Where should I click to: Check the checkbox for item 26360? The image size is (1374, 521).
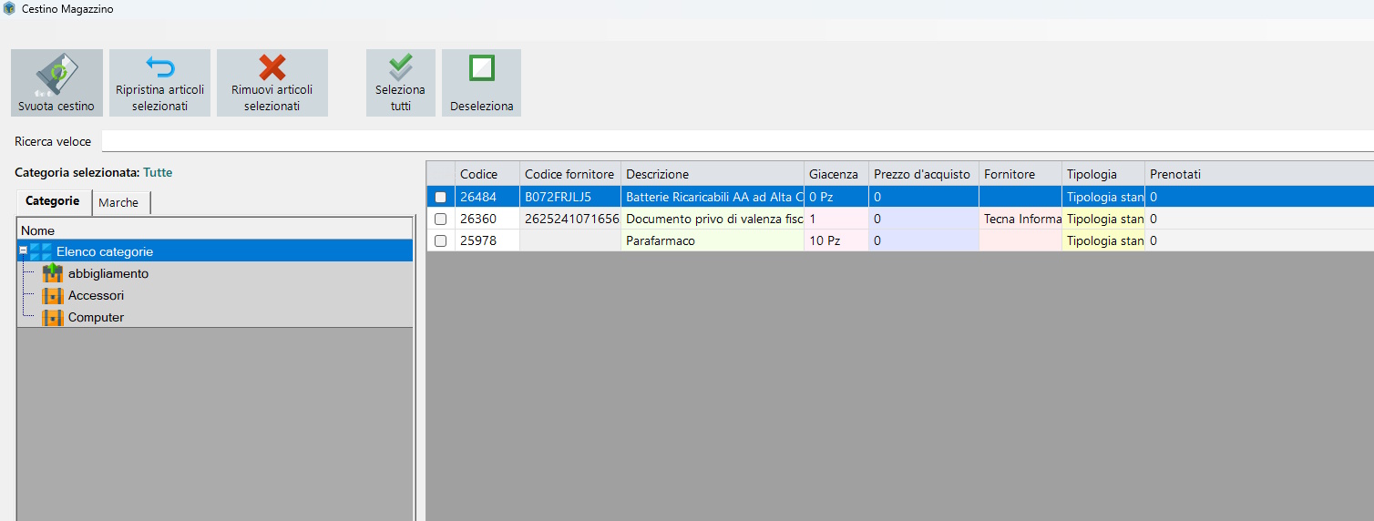click(x=441, y=219)
